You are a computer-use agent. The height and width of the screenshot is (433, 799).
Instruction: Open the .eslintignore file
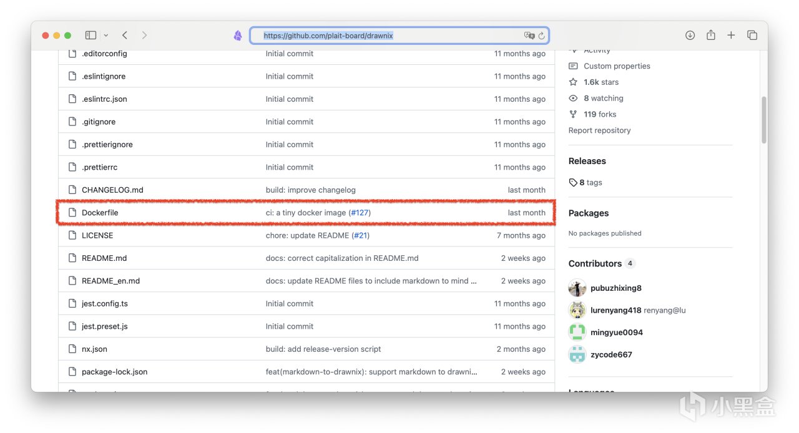[104, 76]
